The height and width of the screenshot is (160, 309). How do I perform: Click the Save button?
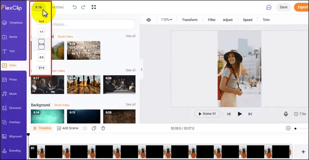[x=284, y=7]
